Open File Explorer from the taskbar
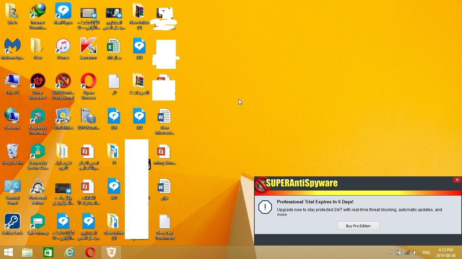This screenshot has width=462, height=259. pyautogui.click(x=27, y=252)
